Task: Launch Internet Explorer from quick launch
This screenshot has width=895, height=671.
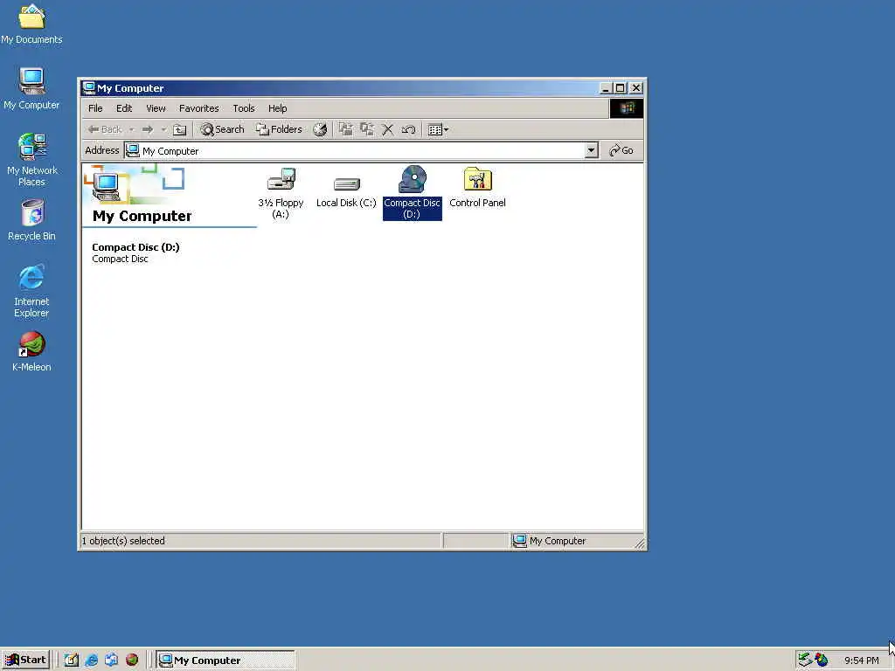Action: pyautogui.click(x=91, y=660)
